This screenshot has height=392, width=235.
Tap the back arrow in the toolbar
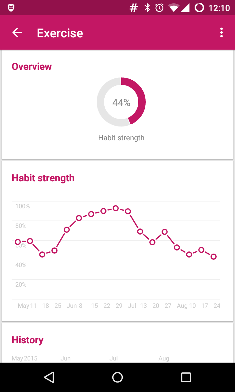(x=17, y=33)
